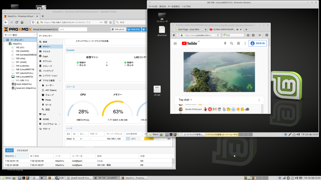
Task: Select 108 (LinuxMINT2) in the server tree
Action: click(24, 77)
